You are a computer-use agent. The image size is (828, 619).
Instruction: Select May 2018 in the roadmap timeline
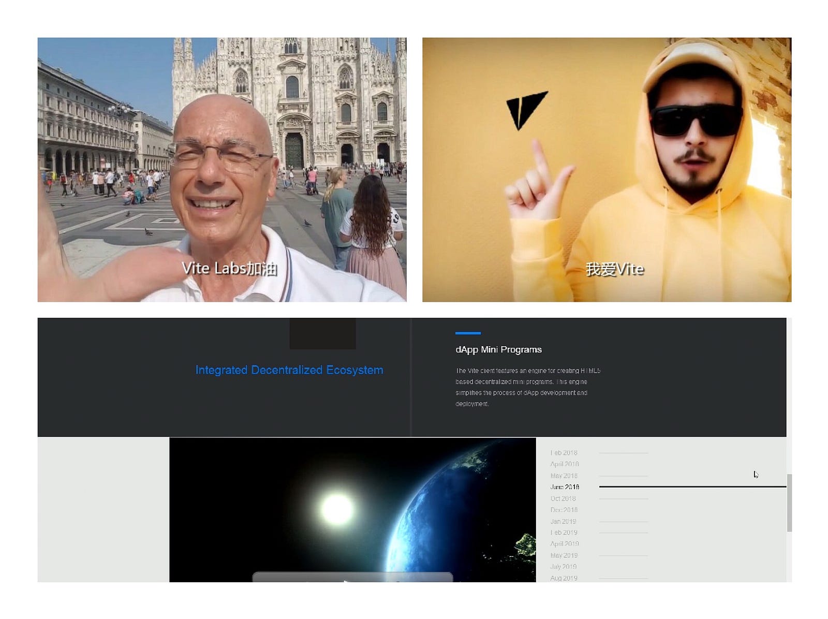pyautogui.click(x=564, y=476)
